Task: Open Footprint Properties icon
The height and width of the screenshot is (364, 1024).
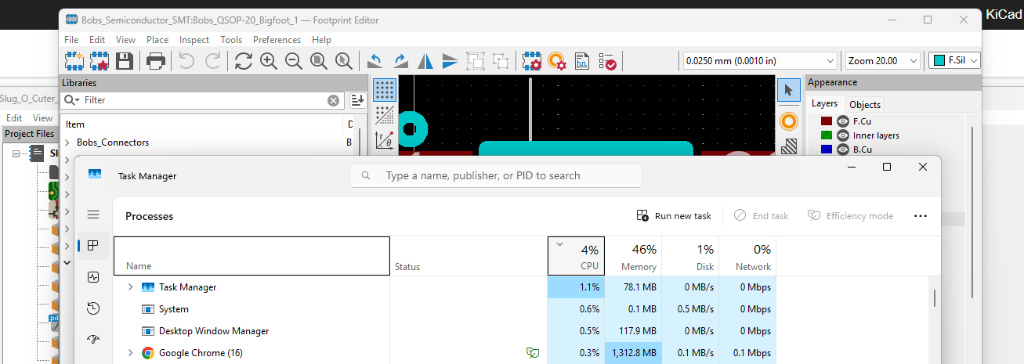Action: [532, 60]
